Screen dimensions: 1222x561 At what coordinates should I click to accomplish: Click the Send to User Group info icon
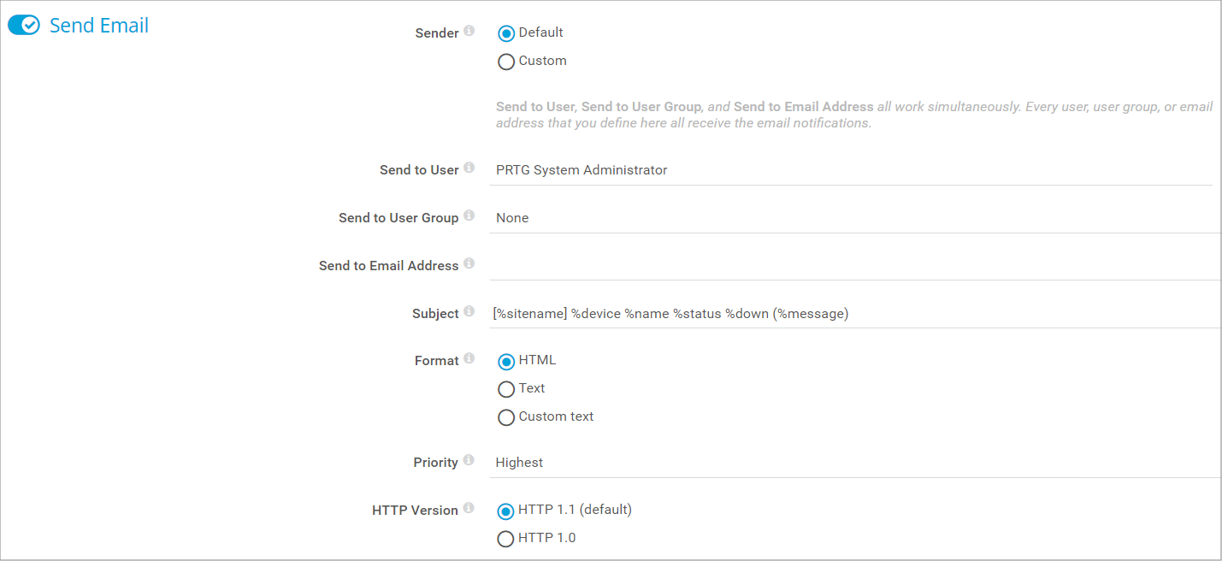[x=469, y=216]
